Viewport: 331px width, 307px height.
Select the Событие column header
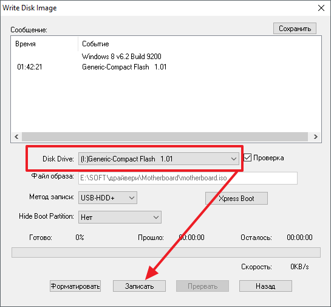point(95,44)
